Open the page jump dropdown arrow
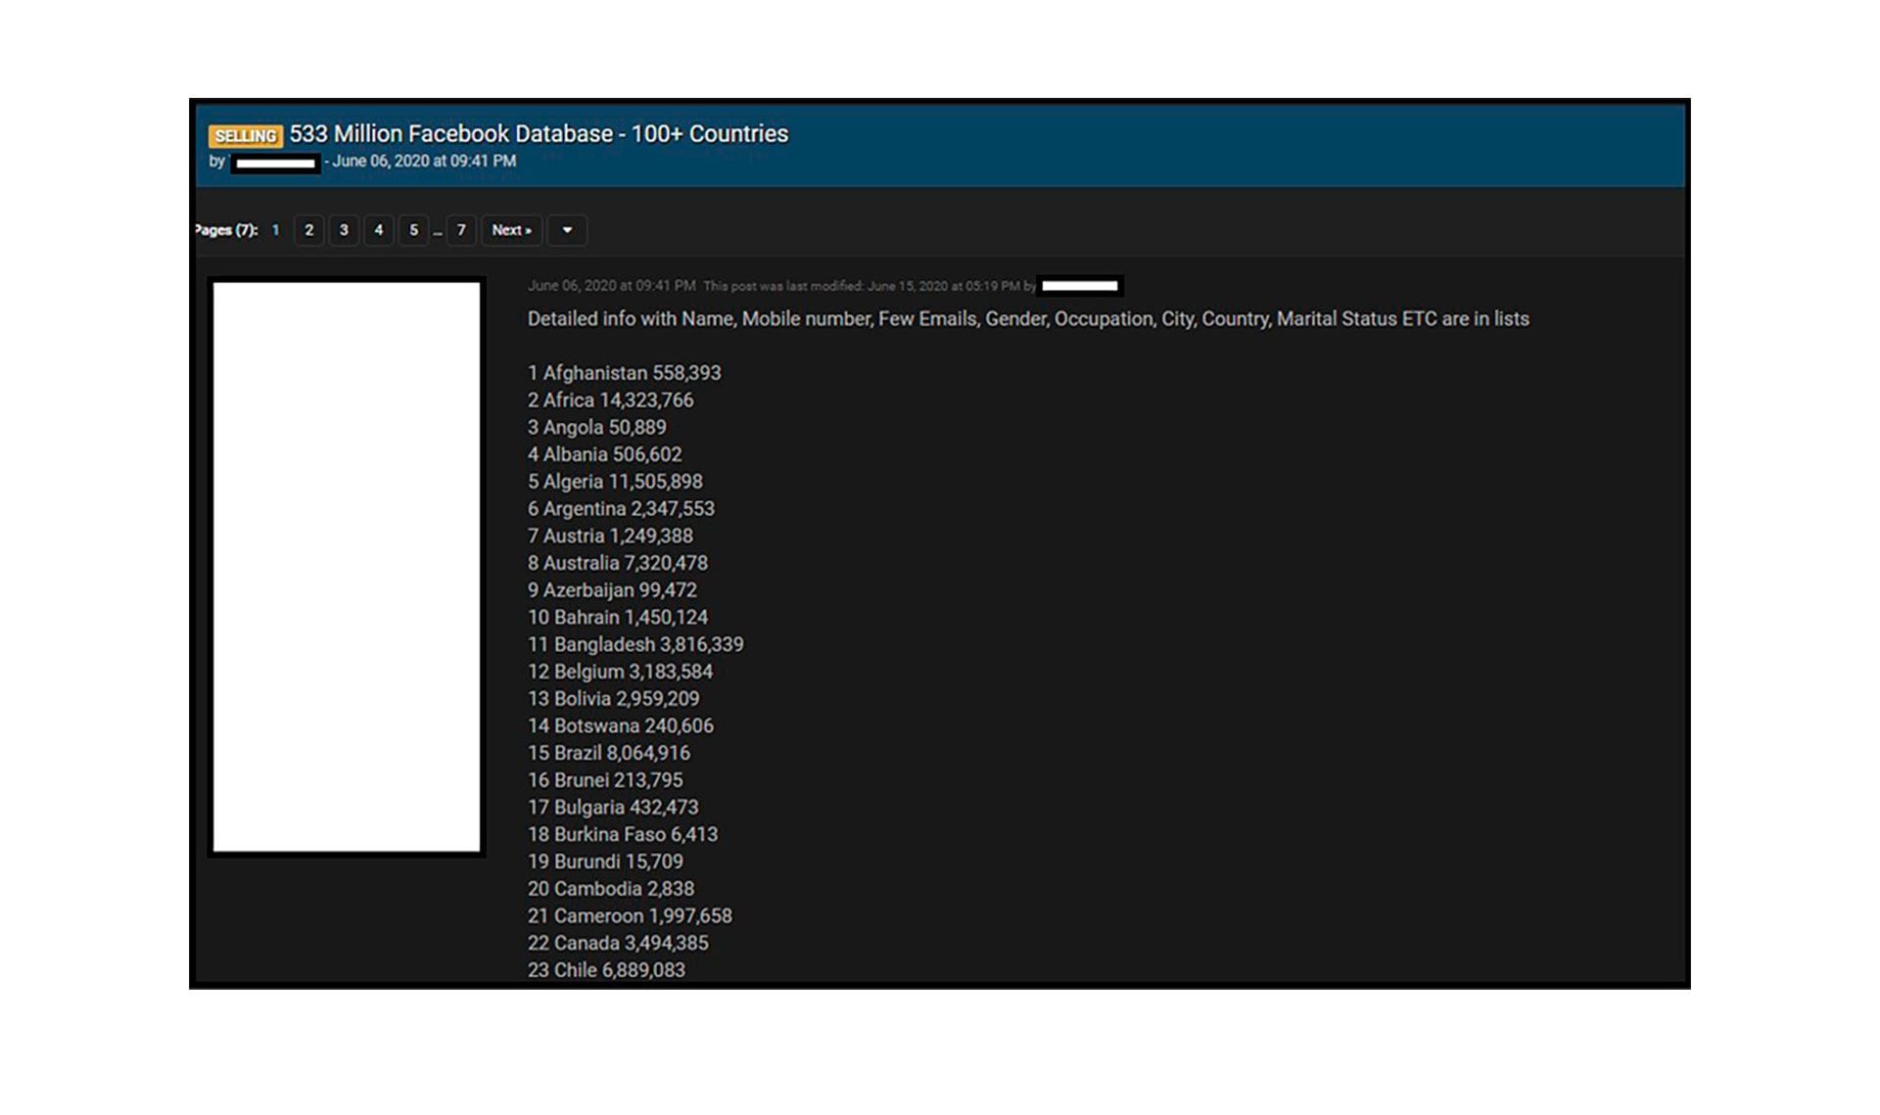1880x1115 pixels. point(567,230)
